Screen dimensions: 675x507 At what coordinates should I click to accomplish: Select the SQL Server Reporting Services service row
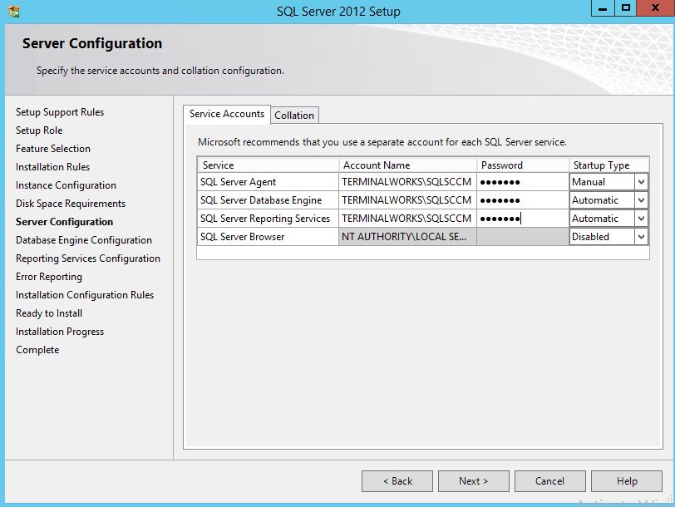(269, 219)
